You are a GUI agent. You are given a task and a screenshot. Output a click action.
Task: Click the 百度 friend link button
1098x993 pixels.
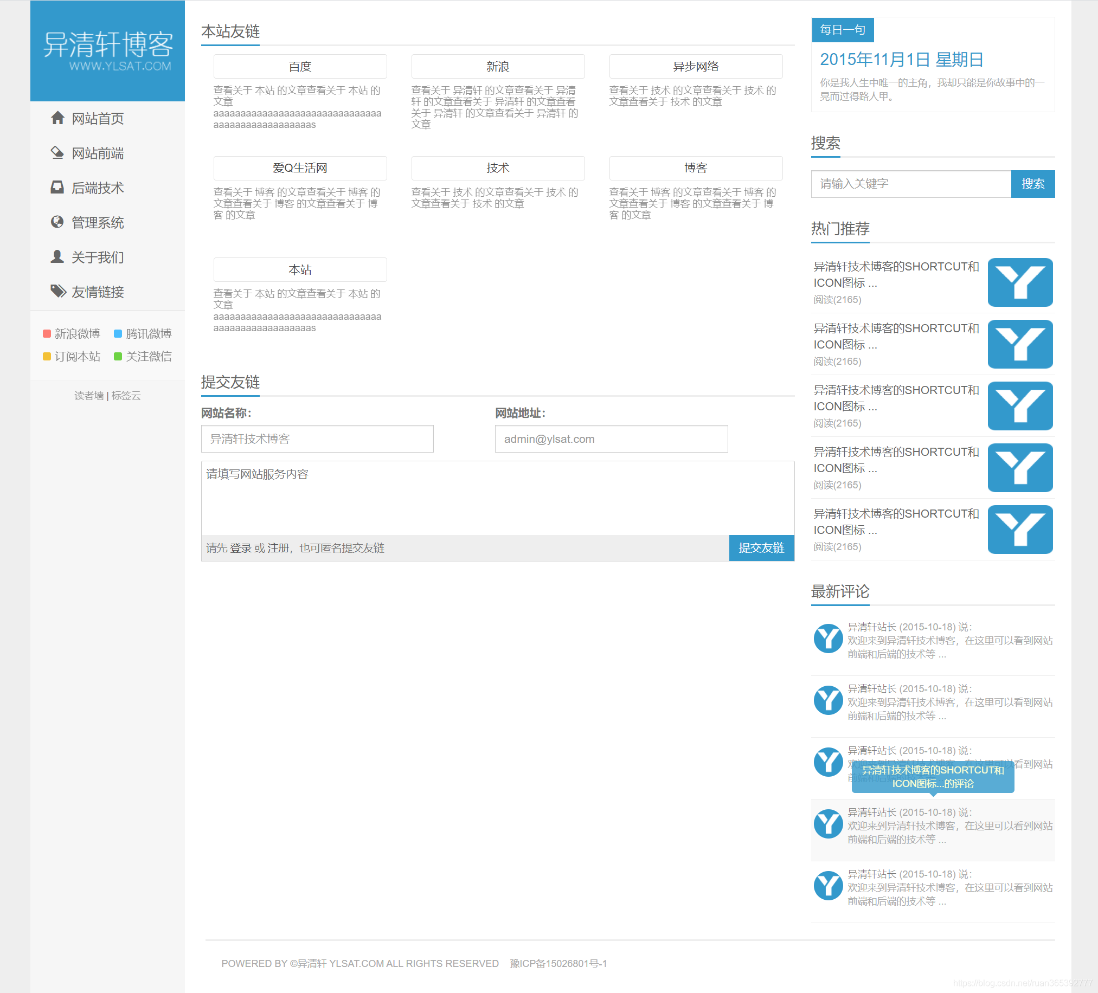click(x=300, y=67)
